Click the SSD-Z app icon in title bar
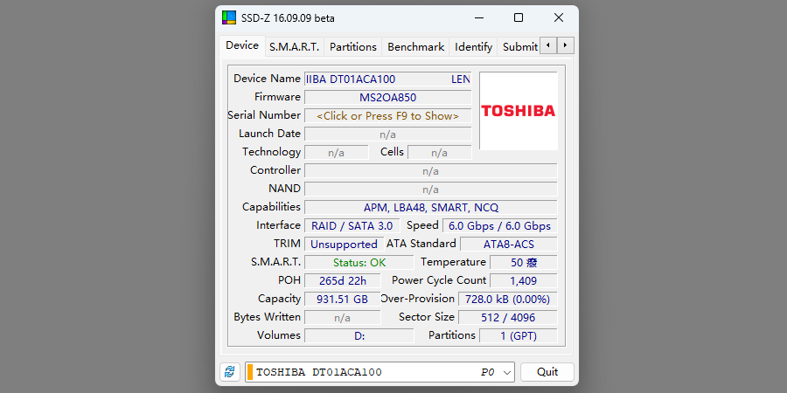Viewport: 787px width, 393px height. (x=229, y=17)
